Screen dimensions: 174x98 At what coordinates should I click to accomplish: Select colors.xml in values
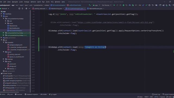coord(13,64)
